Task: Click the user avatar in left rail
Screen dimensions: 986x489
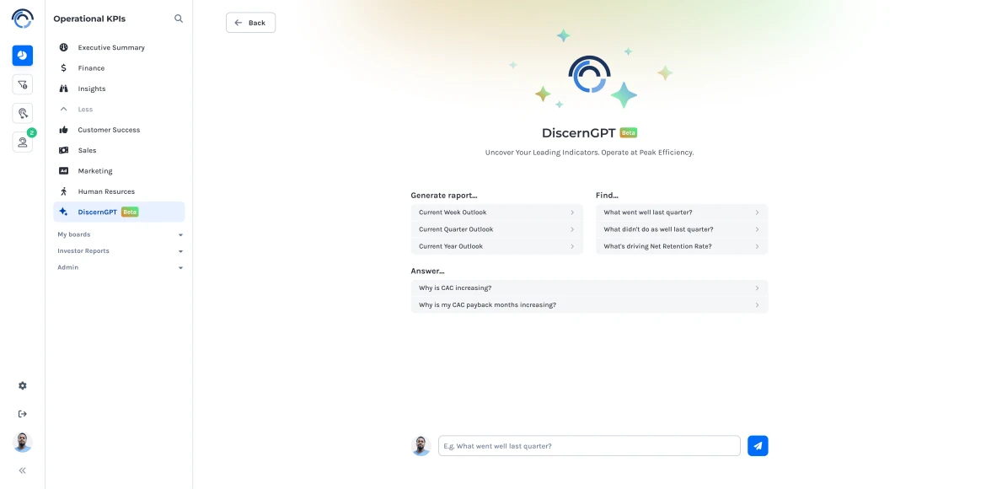Action: coord(23,442)
